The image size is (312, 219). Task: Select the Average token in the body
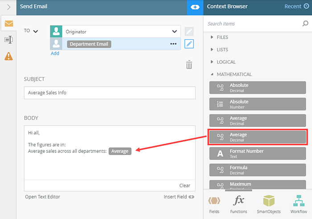click(x=120, y=151)
